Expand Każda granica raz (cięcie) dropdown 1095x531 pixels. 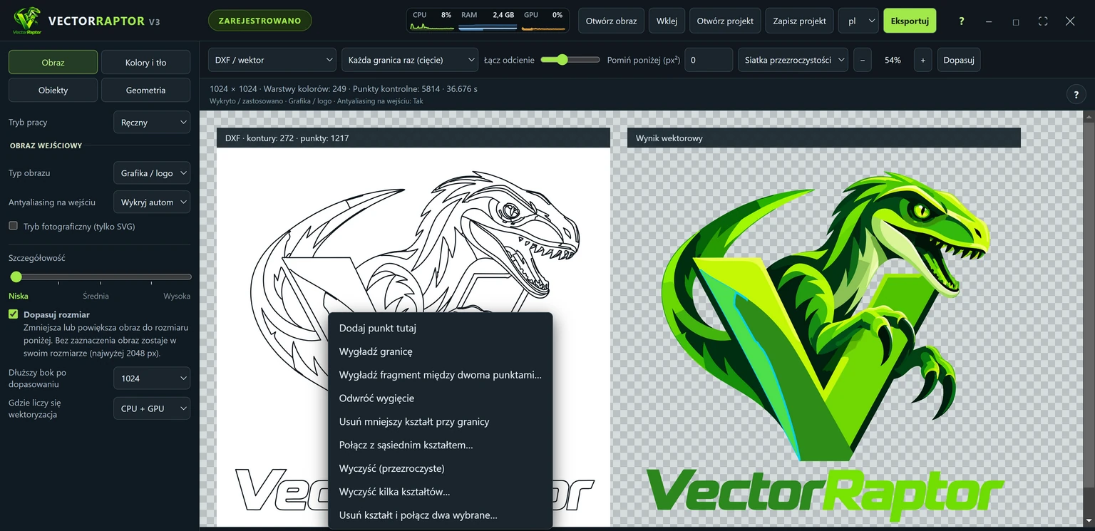[x=410, y=60]
